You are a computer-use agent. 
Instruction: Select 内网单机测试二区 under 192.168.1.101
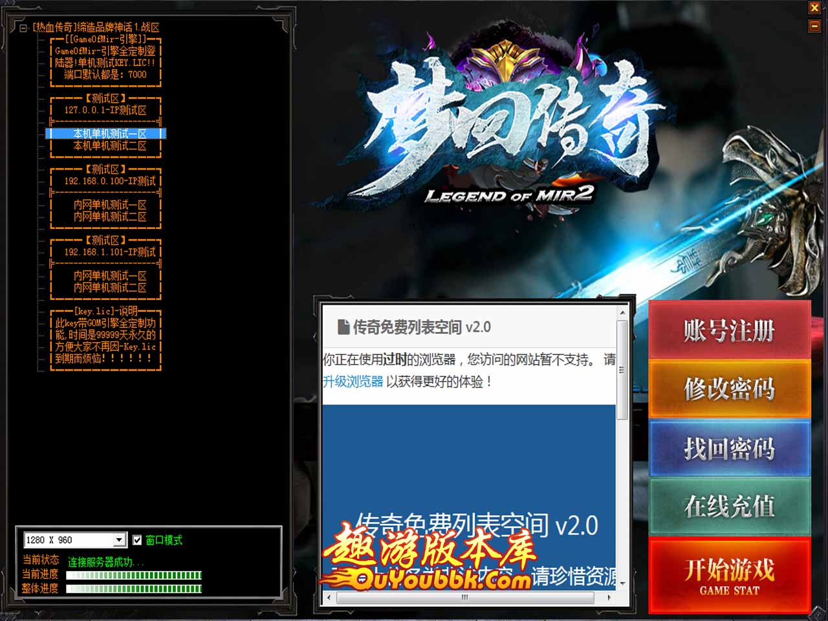(x=109, y=288)
